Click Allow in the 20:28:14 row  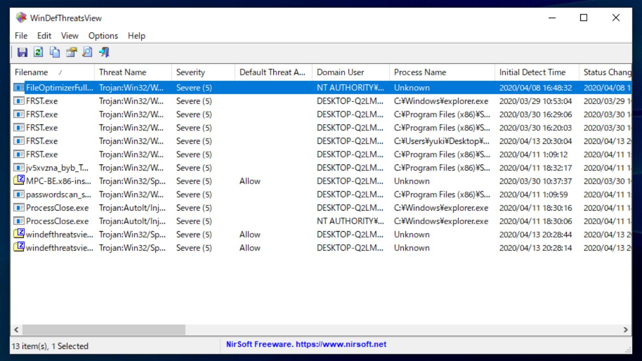tap(250, 248)
